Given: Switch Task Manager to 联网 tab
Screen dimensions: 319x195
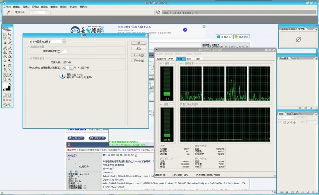Looking at the screenshot, I should [189, 59].
